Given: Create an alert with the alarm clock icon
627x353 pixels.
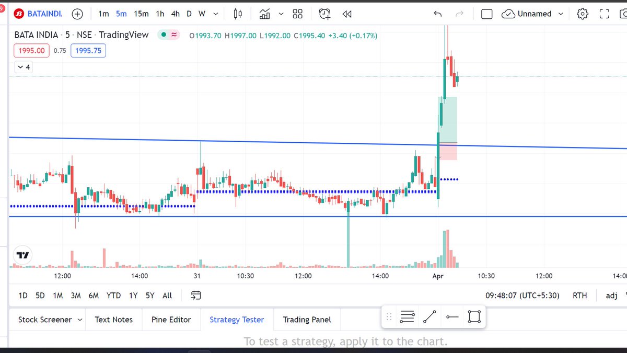Looking at the screenshot, I should pos(324,14).
